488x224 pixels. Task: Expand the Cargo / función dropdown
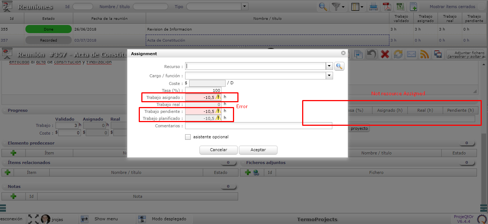pyautogui.click(x=329, y=76)
